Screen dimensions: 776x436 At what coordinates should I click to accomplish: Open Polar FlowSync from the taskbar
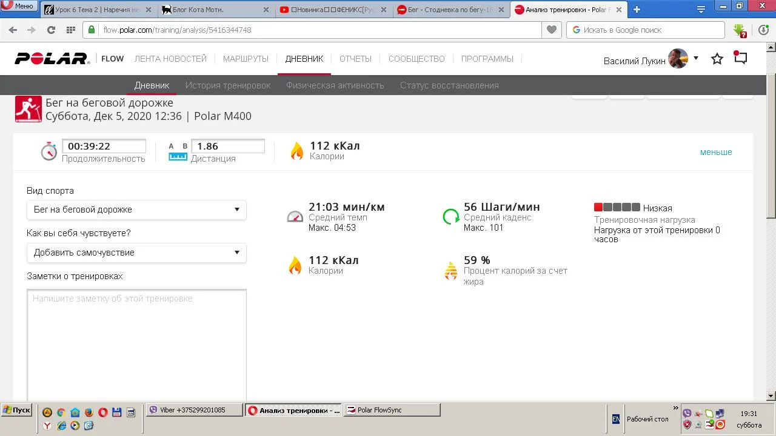click(x=392, y=410)
